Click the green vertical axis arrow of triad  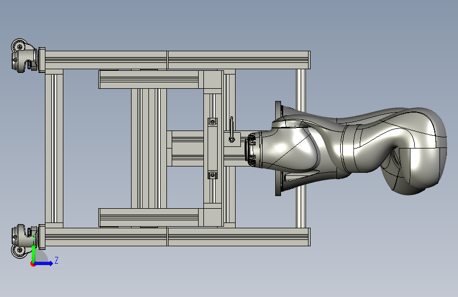tap(34, 254)
